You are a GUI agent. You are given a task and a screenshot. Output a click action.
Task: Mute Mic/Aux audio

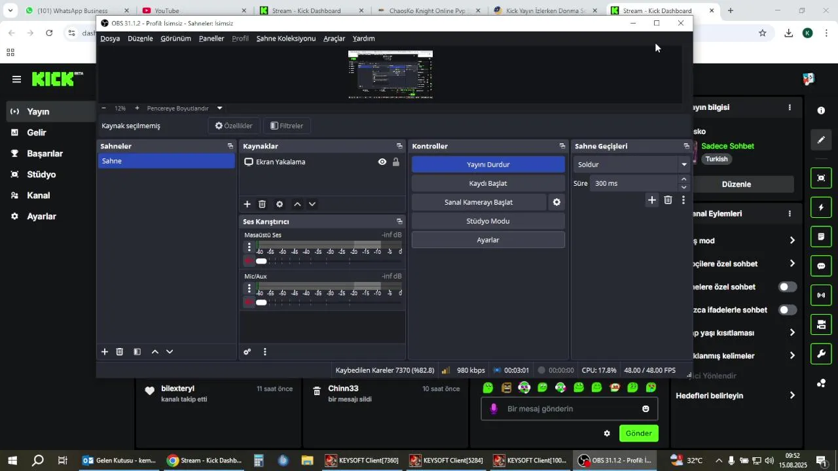(249, 302)
